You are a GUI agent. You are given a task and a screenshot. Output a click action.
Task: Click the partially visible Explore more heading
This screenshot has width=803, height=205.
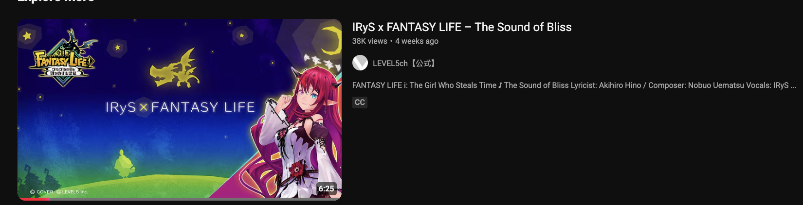[56, 1]
